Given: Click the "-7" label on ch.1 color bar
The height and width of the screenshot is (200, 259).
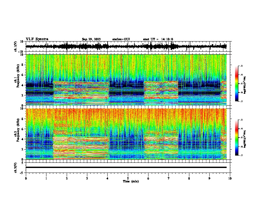Looking at the screenshot, I should [x=241, y=101].
